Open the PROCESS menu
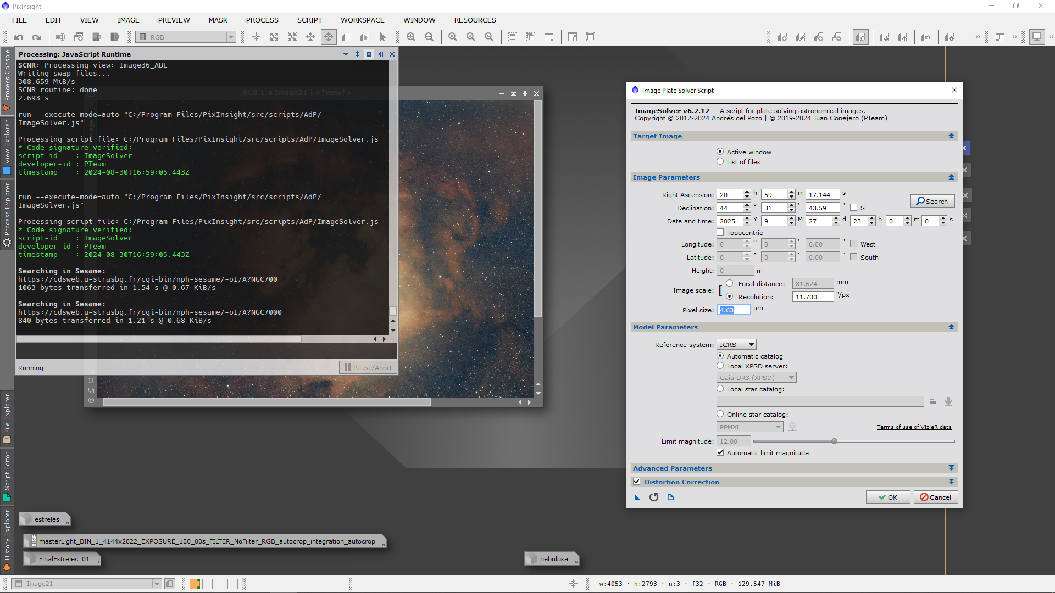Viewport: 1055px width, 593px height. point(262,20)
